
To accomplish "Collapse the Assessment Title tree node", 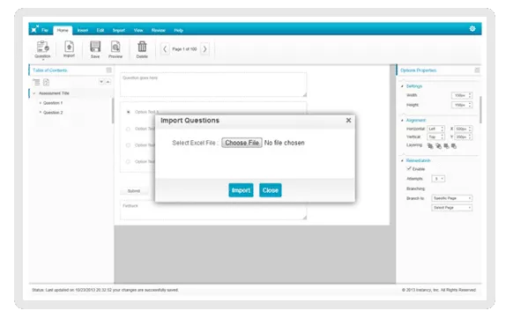I will click(34, 93).
